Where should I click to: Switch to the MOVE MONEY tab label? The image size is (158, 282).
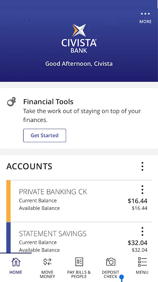(x=47, y=274)
